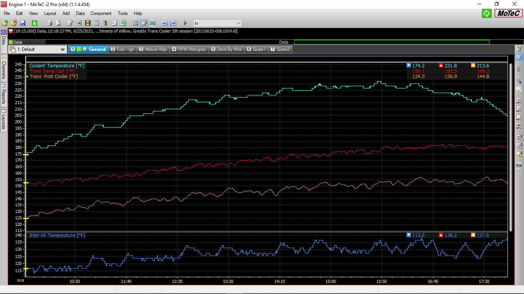
Task: Click the video filmstrip toolbar icon
Action: click(88, 23)
